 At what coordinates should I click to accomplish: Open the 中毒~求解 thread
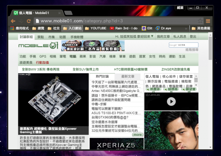pyautogui.click(x=99, y=104)
